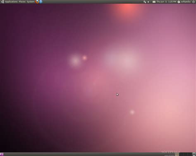Open the System menu

pos(31,2)
